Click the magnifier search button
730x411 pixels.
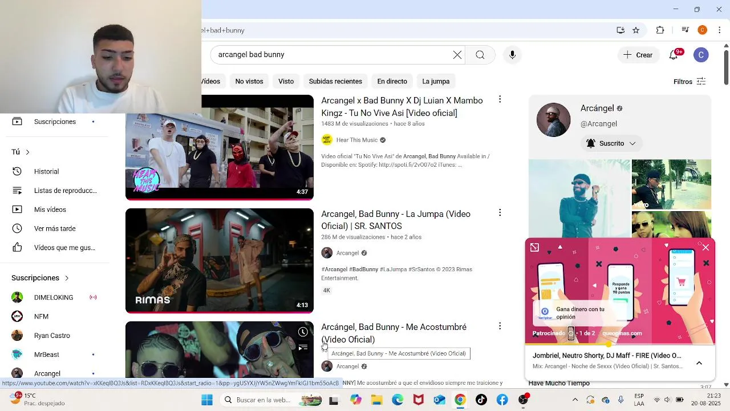click(x=480, y=55)
